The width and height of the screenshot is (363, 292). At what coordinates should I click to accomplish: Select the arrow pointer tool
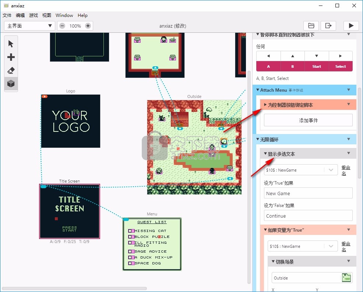pyautogui.click(x=11, y=44)
